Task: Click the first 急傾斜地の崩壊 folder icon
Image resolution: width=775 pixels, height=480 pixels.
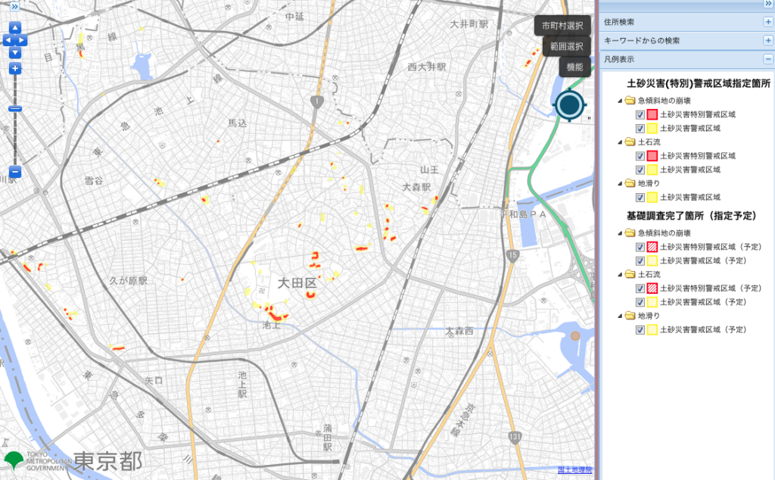Action: 630,101
